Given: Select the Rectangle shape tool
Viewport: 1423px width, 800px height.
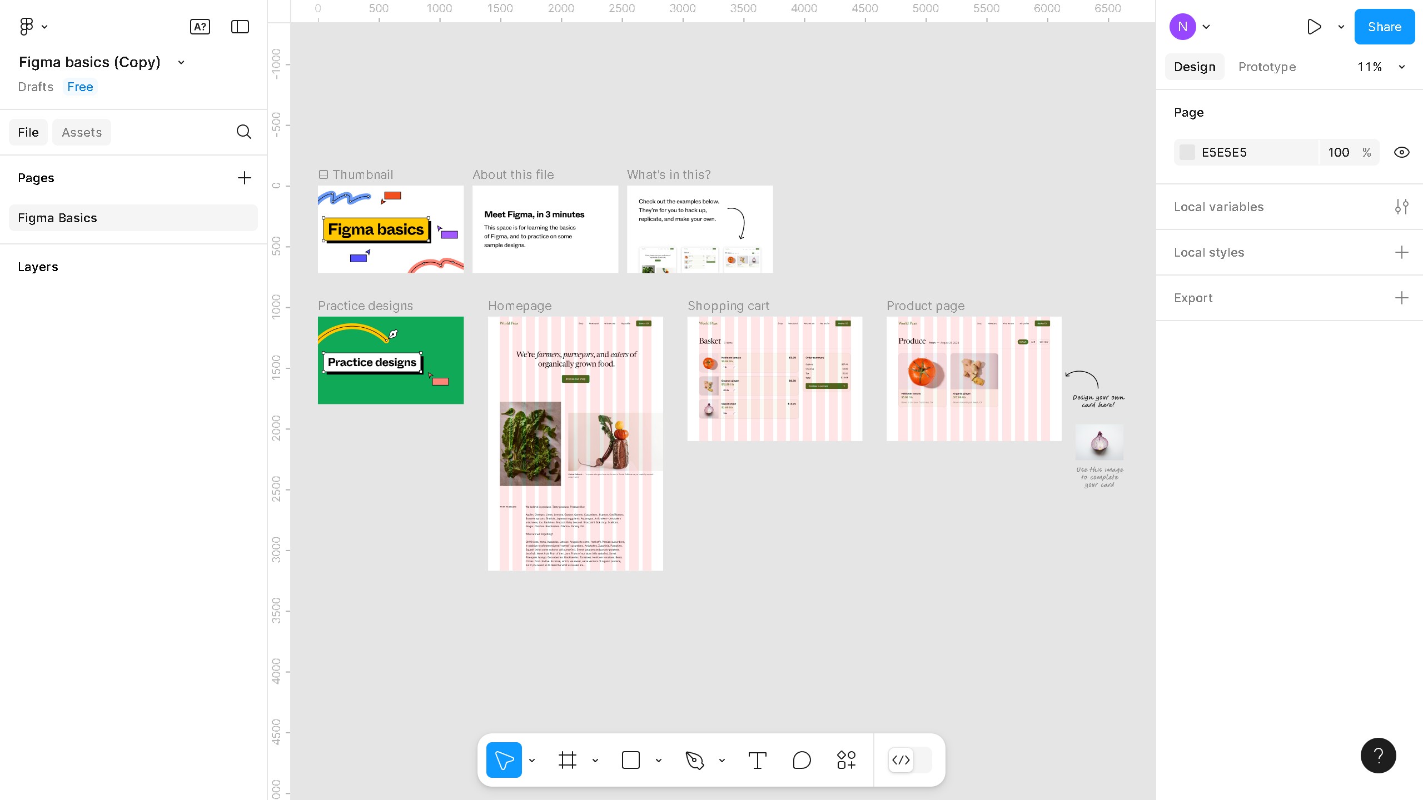Looking at the screenshot, I should tap(630, 760).
